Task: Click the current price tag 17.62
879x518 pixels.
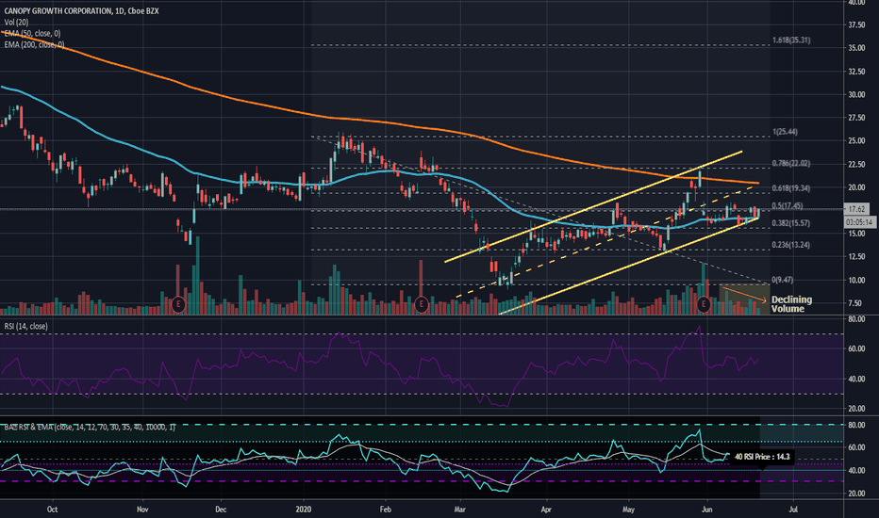Action: (x=856, y=209)
